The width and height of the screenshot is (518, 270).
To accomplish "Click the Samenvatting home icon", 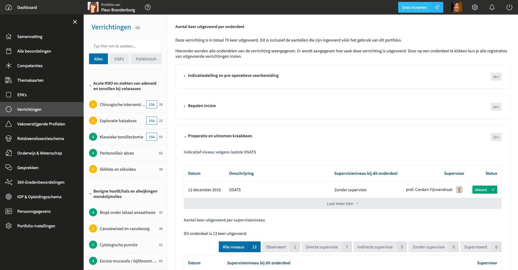I will [x=9, y=36].
